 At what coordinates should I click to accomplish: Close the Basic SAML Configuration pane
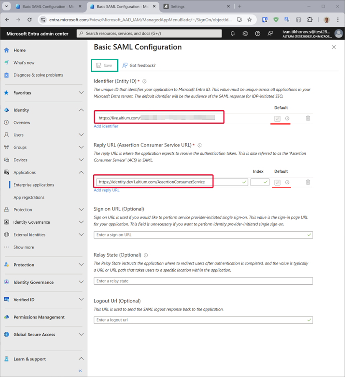point(334,47)
